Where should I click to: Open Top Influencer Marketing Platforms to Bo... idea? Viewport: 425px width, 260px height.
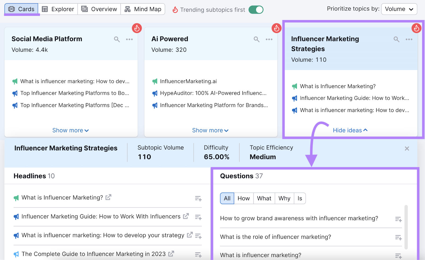click(75, 93)
